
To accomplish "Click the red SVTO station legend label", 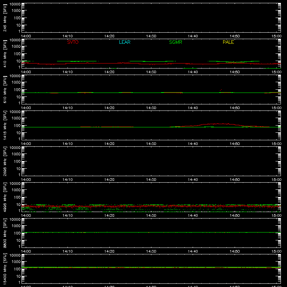I will click(x=73, y=42).
